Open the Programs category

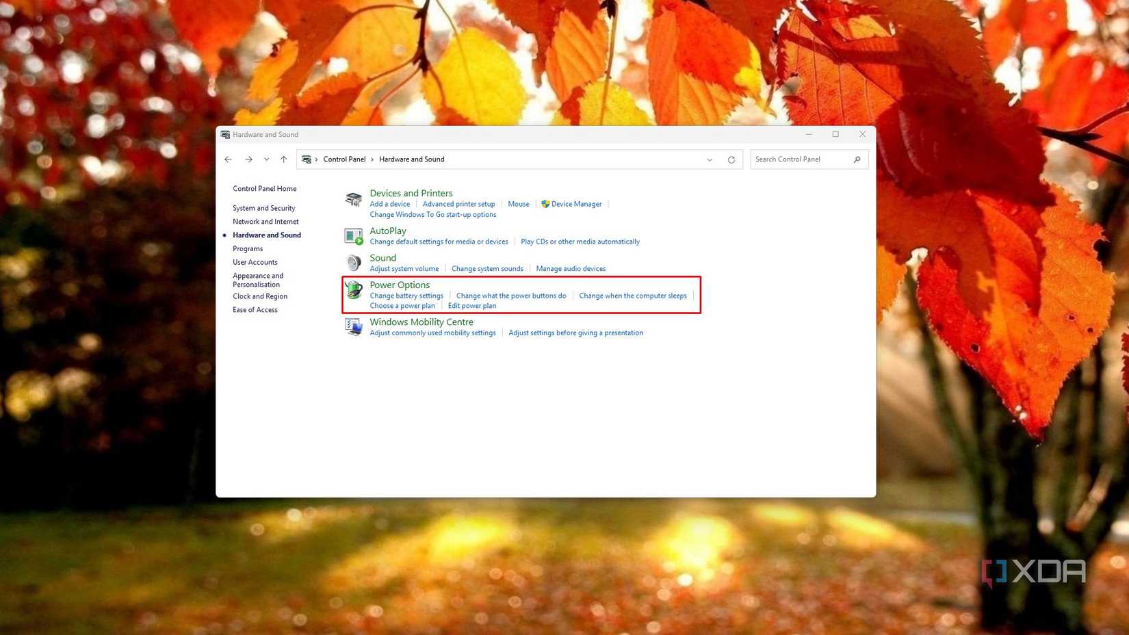coord(248,249)
